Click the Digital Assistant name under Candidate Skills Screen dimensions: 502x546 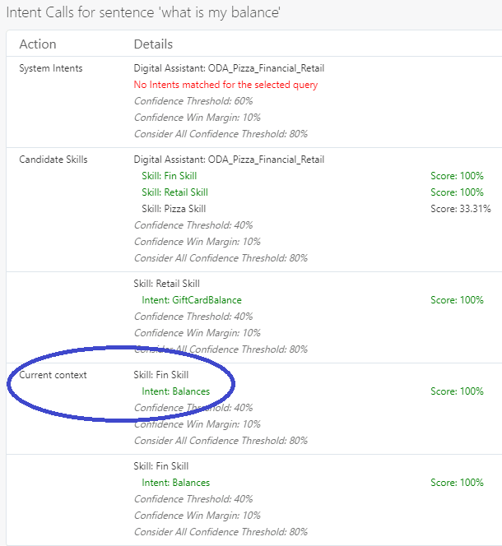(x=229, y=160)
